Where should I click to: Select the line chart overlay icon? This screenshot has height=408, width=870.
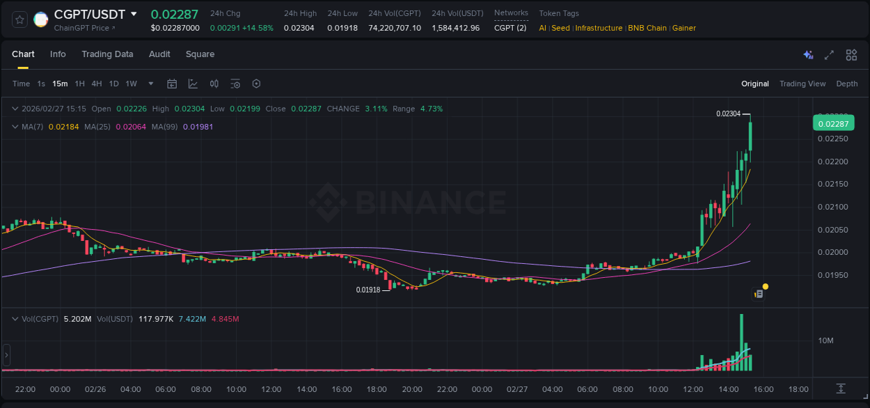pos(193,83)
